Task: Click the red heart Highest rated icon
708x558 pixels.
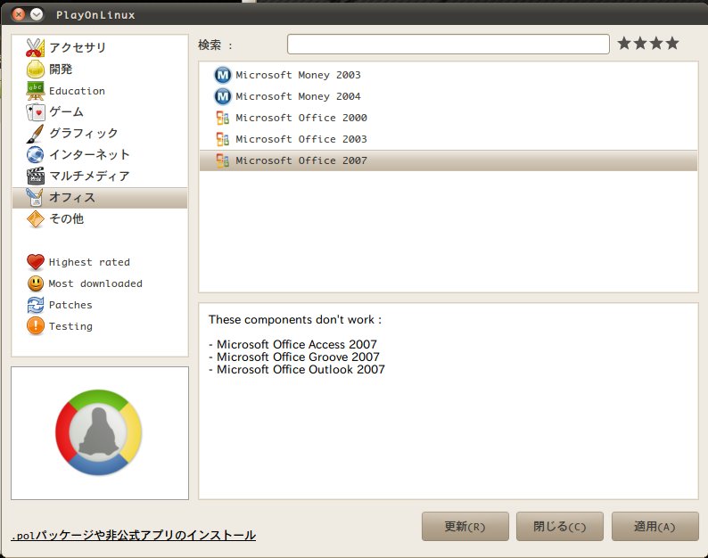Action: click(35, 262)
